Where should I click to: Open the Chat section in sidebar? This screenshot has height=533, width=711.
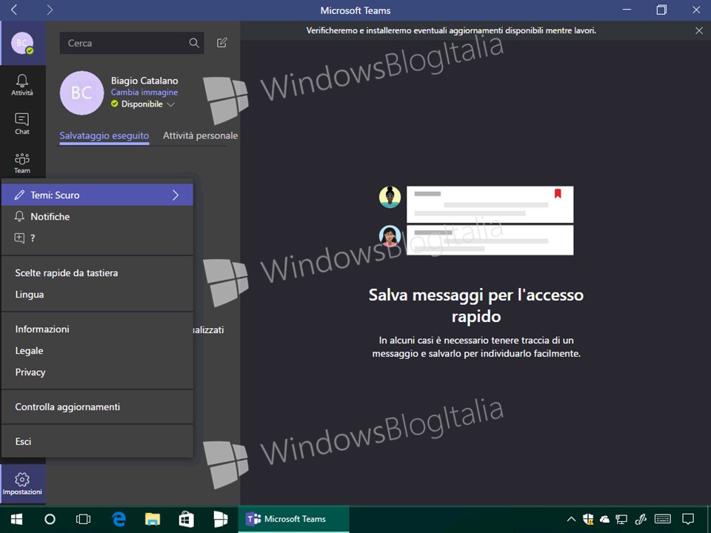22,124
